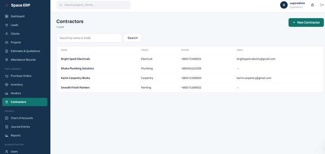Click phone number +8801711000021
This screenshot has height=154, width=325.
[x=191, y=59]
